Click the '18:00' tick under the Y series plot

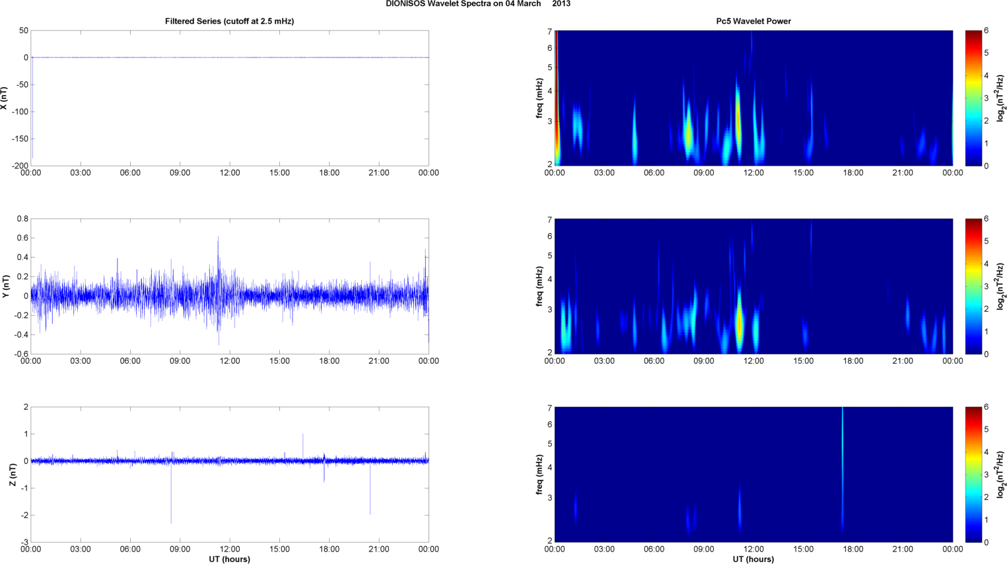coord(330,361)
